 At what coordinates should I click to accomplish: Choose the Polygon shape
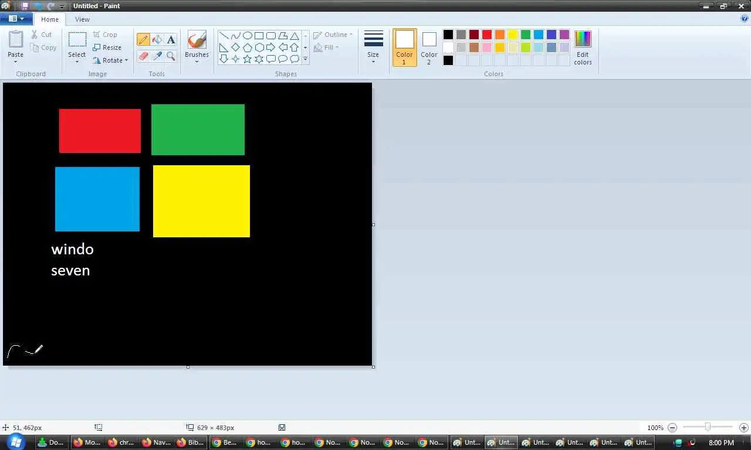282,36
